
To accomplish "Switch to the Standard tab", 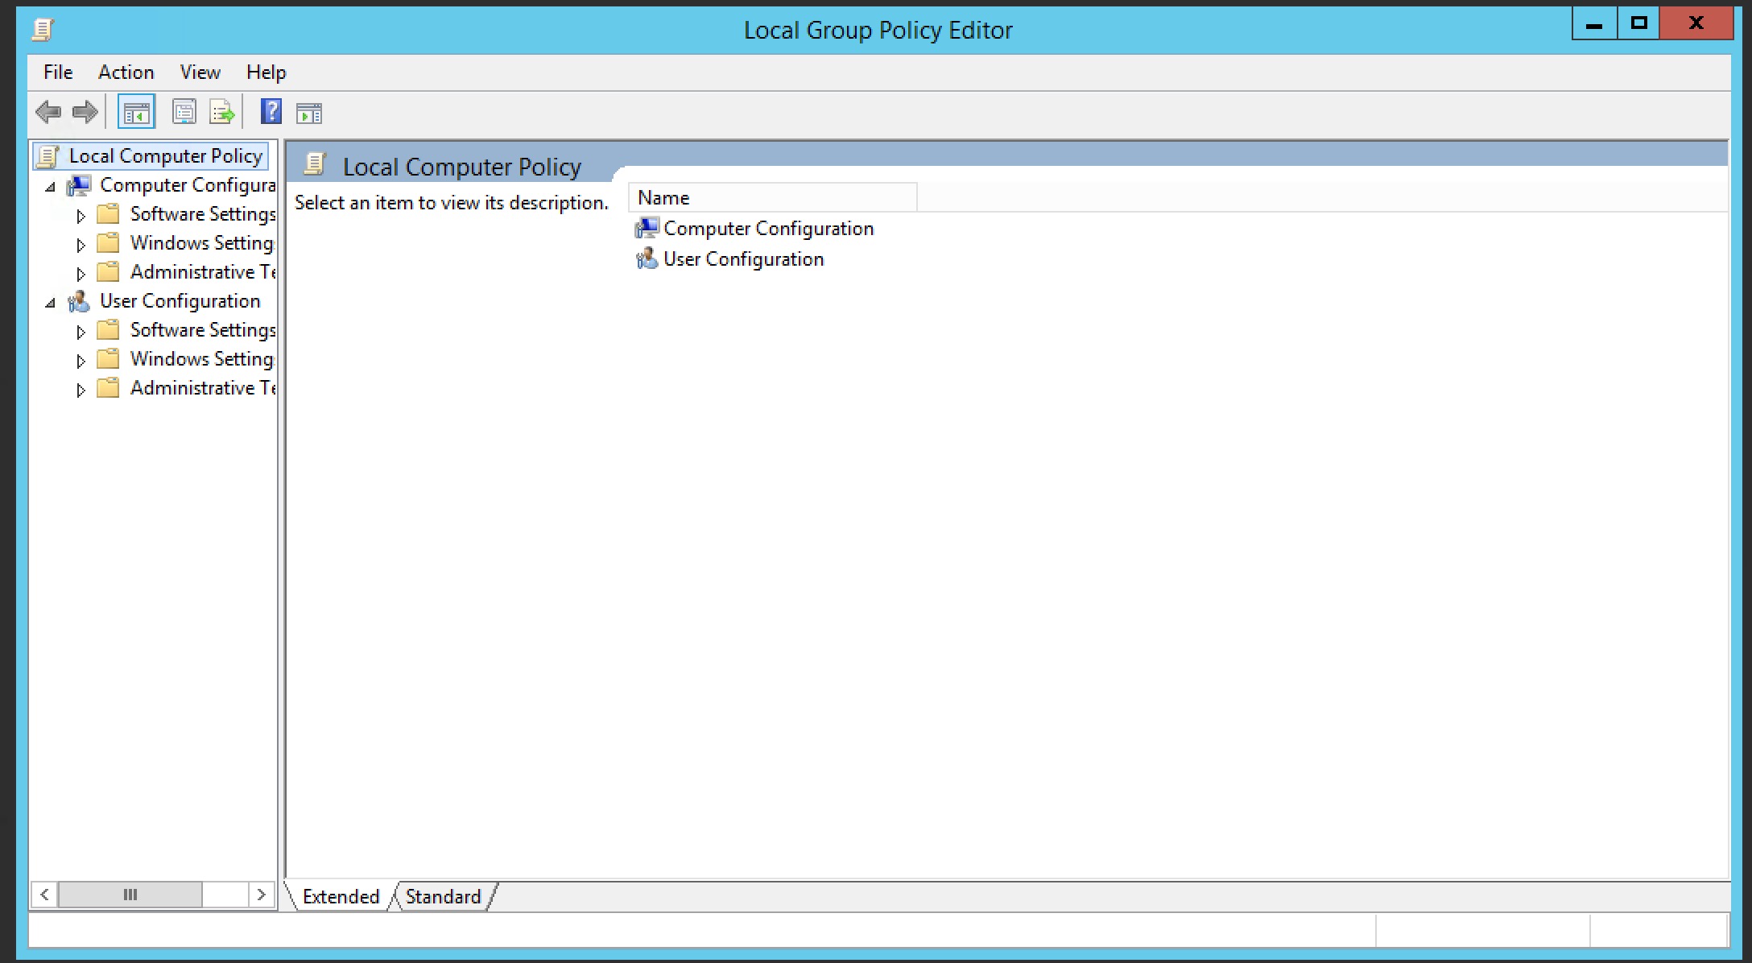I will point(443,896).
